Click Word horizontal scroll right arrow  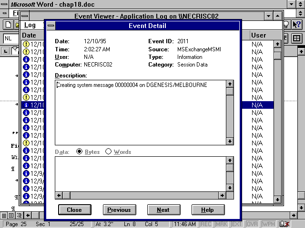tap(294, 215)
